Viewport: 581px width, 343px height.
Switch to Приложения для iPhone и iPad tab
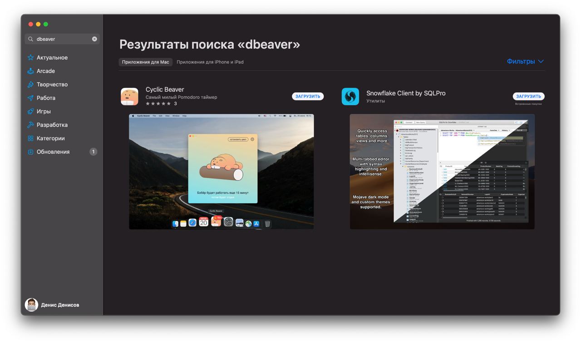tap(210, 62)
